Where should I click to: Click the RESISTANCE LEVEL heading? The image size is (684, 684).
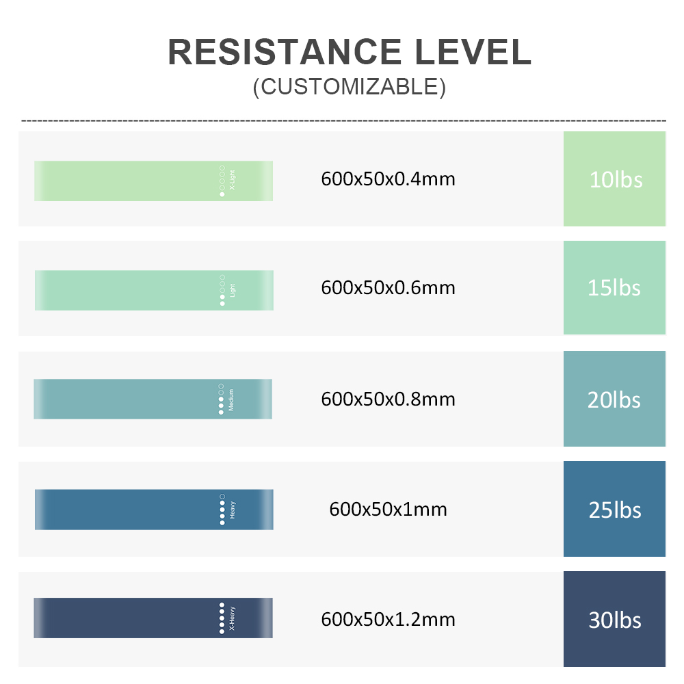350,52
